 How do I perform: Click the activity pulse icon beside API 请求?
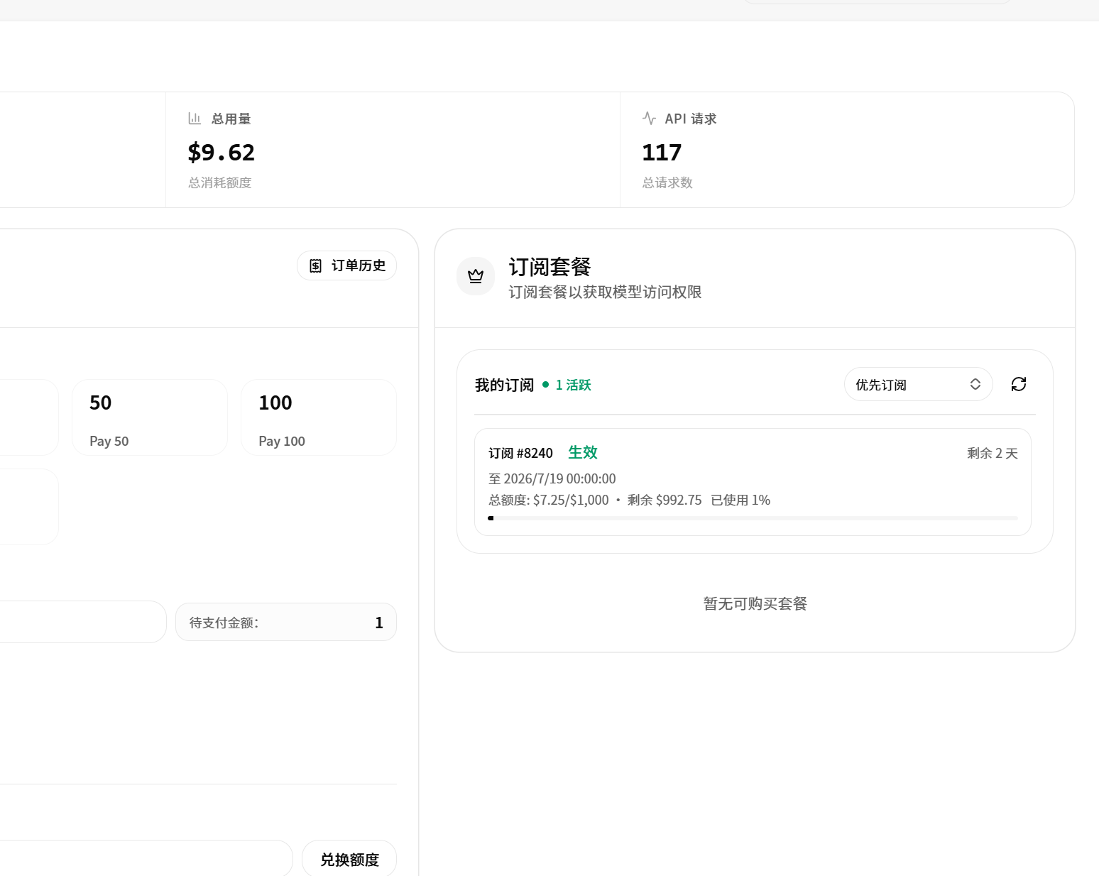649,119
